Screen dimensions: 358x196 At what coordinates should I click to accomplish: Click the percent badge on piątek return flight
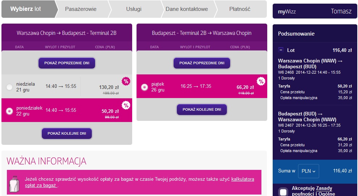[261, 81]
